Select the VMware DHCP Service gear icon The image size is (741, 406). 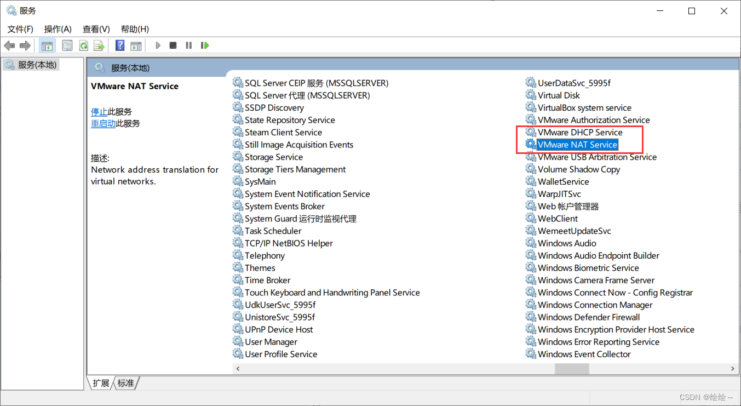click(x=531, y=132)
